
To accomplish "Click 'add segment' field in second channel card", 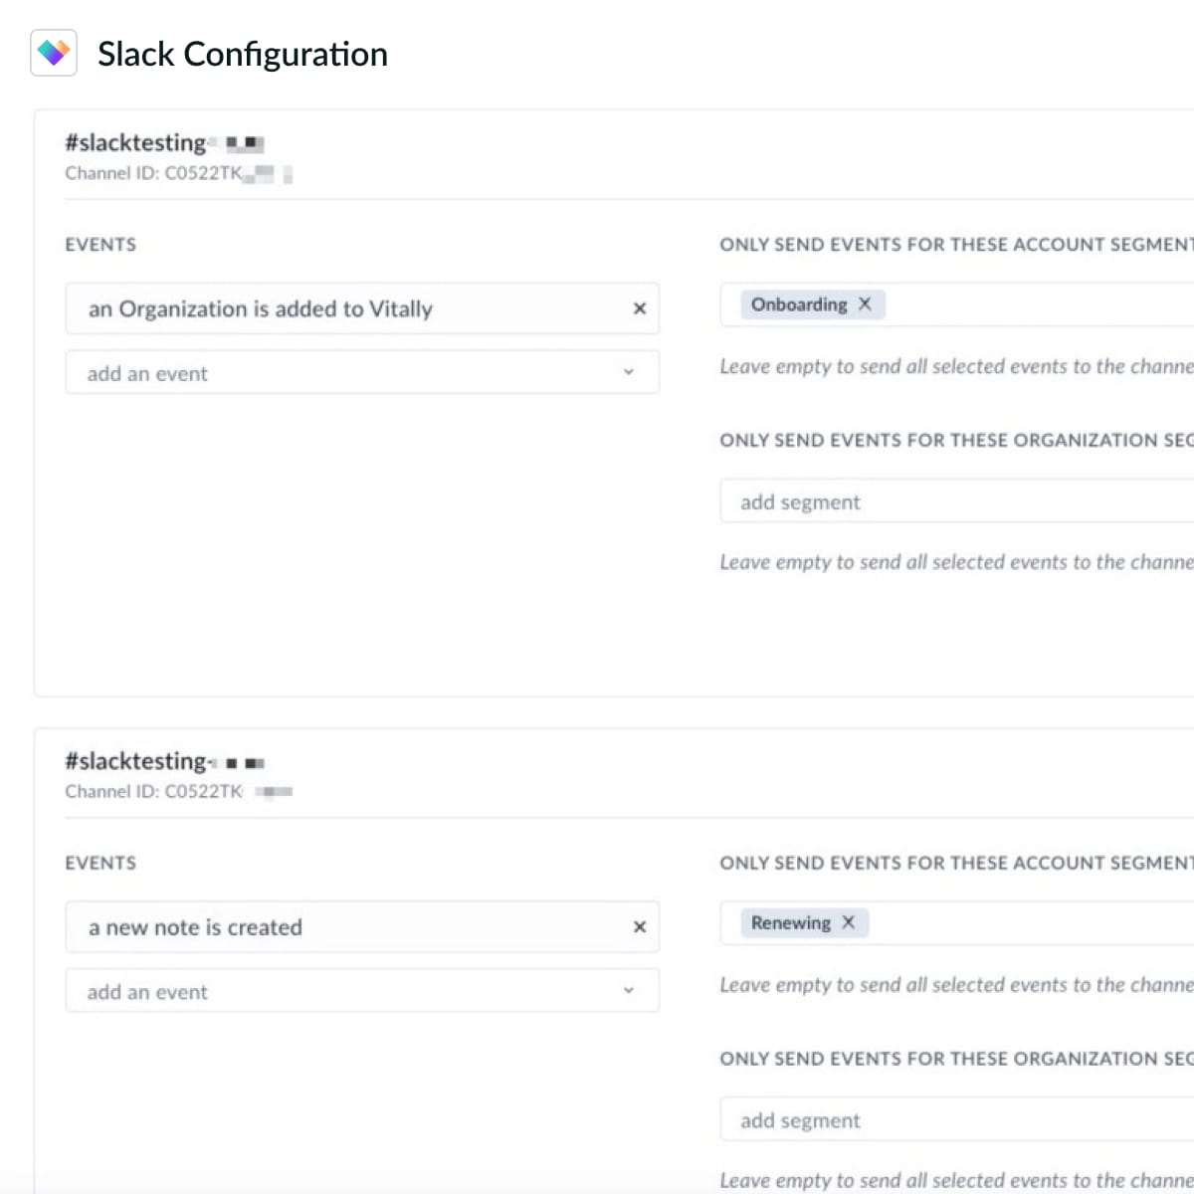I will (957, 1120).
